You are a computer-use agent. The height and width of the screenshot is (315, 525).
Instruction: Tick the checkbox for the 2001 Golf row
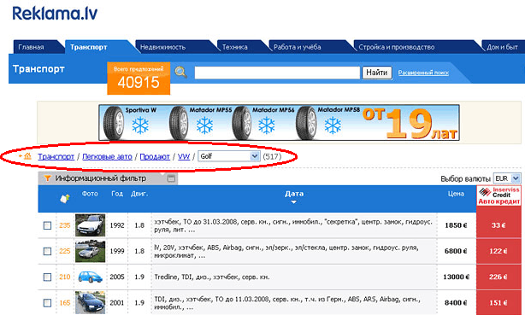[47, 303]
